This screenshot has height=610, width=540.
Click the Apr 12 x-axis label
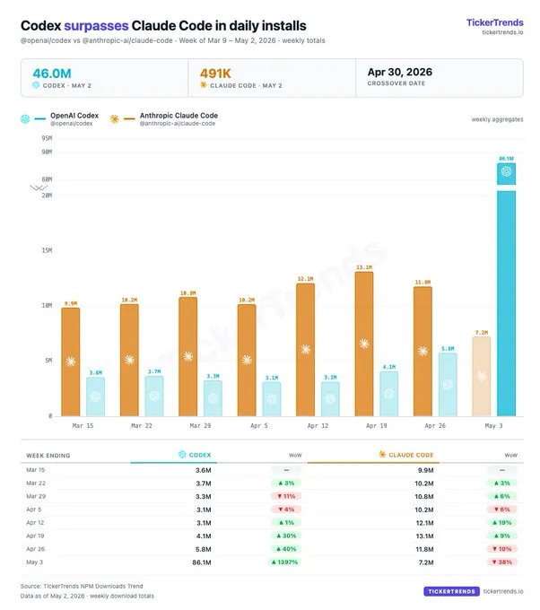click(x=318, y=425)
